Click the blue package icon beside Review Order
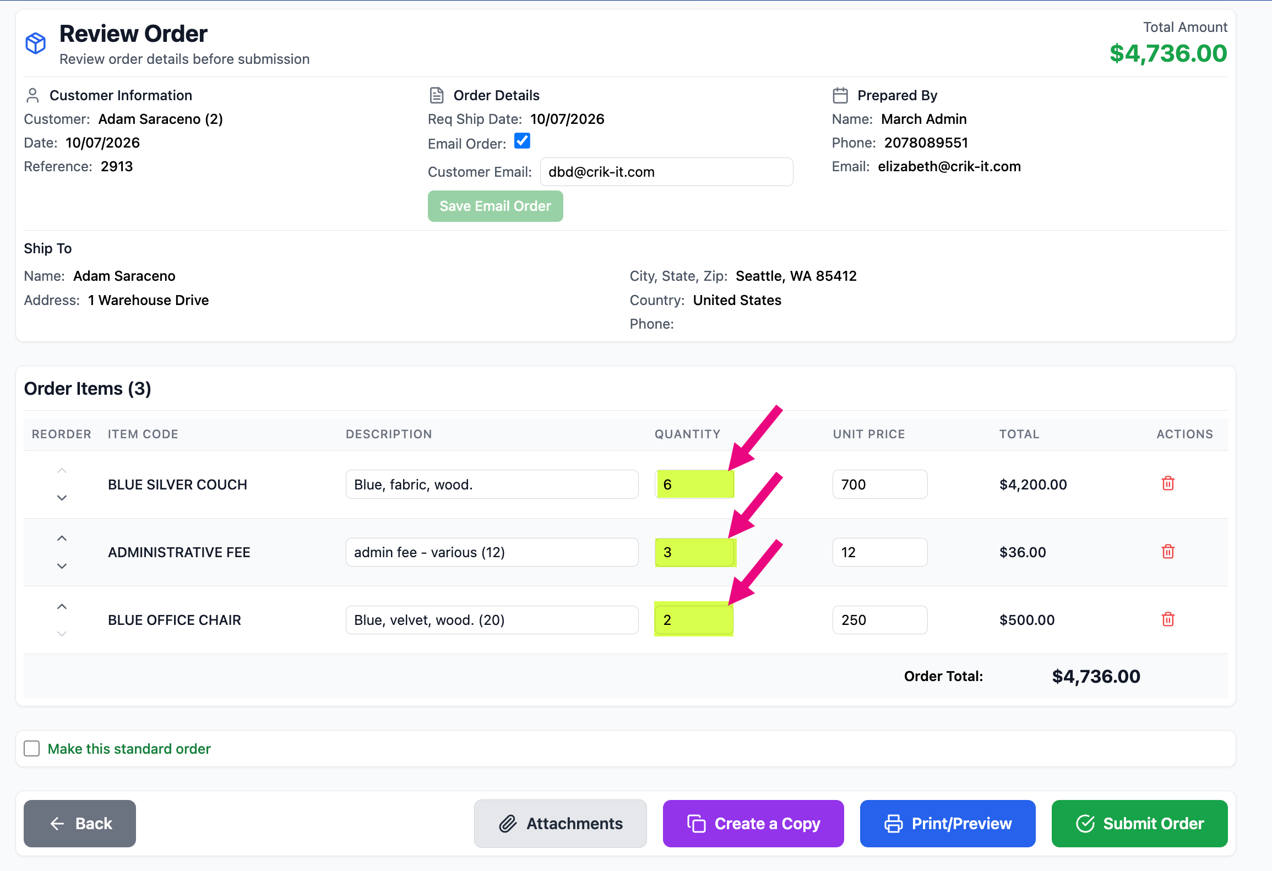 [36, 43]
